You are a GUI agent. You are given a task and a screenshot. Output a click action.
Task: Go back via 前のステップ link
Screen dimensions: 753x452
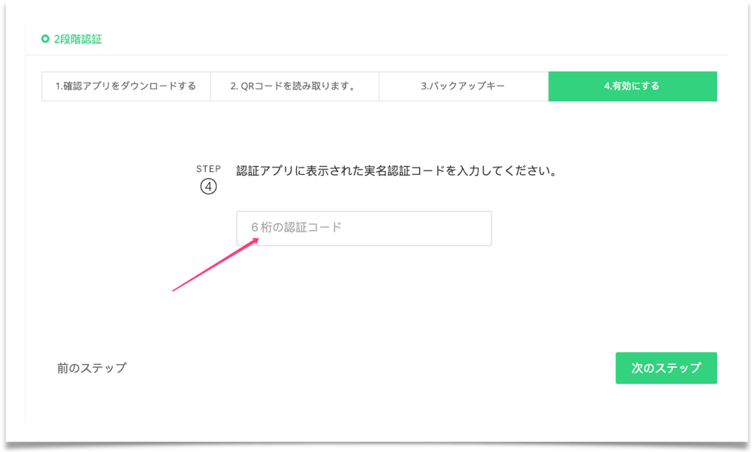92,368
